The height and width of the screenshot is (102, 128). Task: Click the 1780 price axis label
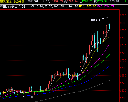(x=123, y=30)
